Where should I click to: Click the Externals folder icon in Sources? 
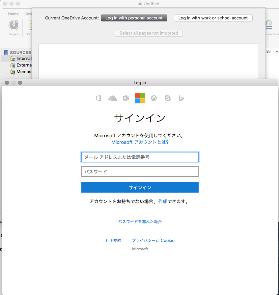click(x=13, y=65)
